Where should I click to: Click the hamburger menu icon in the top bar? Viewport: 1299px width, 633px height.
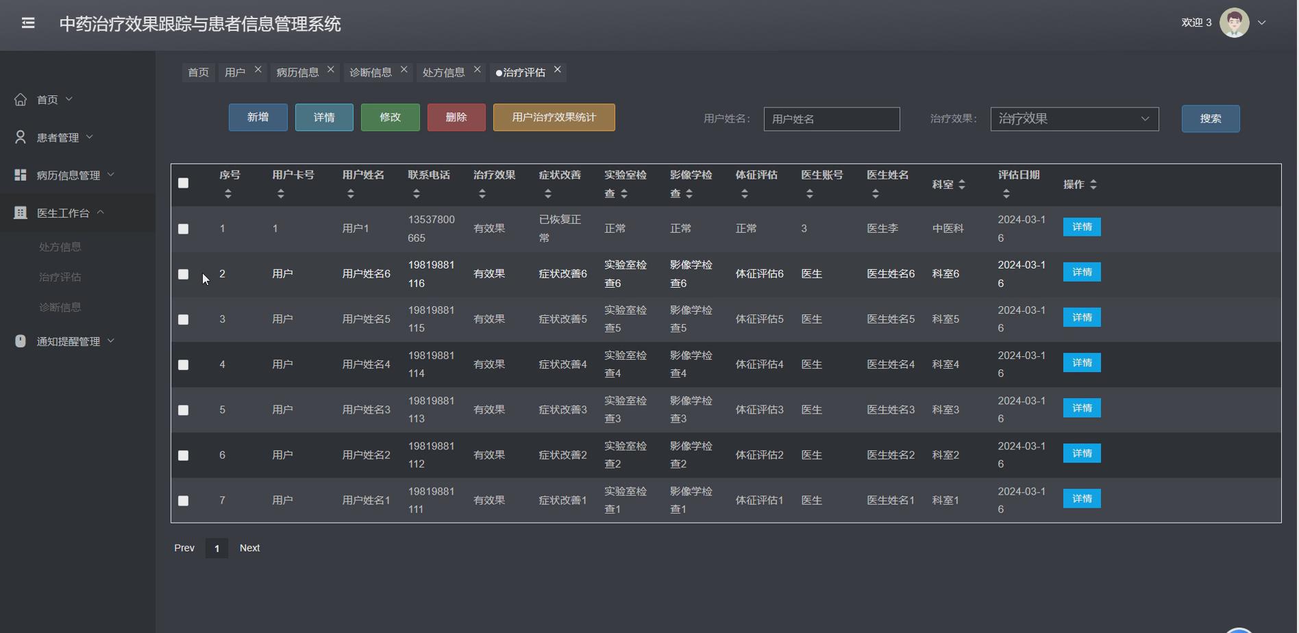[x=28, y=23]
